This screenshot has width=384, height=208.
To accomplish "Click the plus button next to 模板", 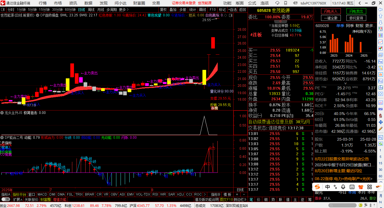I will (237, 194).
